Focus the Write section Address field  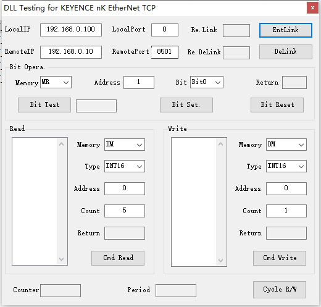coord(286,188)
